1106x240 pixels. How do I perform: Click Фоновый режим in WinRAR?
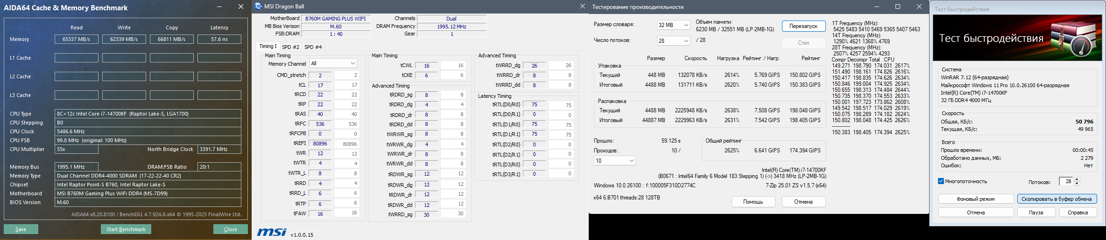pos(976,199)
